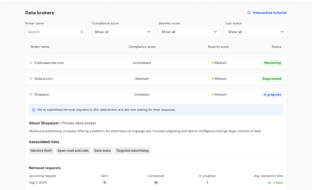Open the Severity score filter dropdown
Image resolution: width=312 pixels, height=190 pixels.
point(189,32)
